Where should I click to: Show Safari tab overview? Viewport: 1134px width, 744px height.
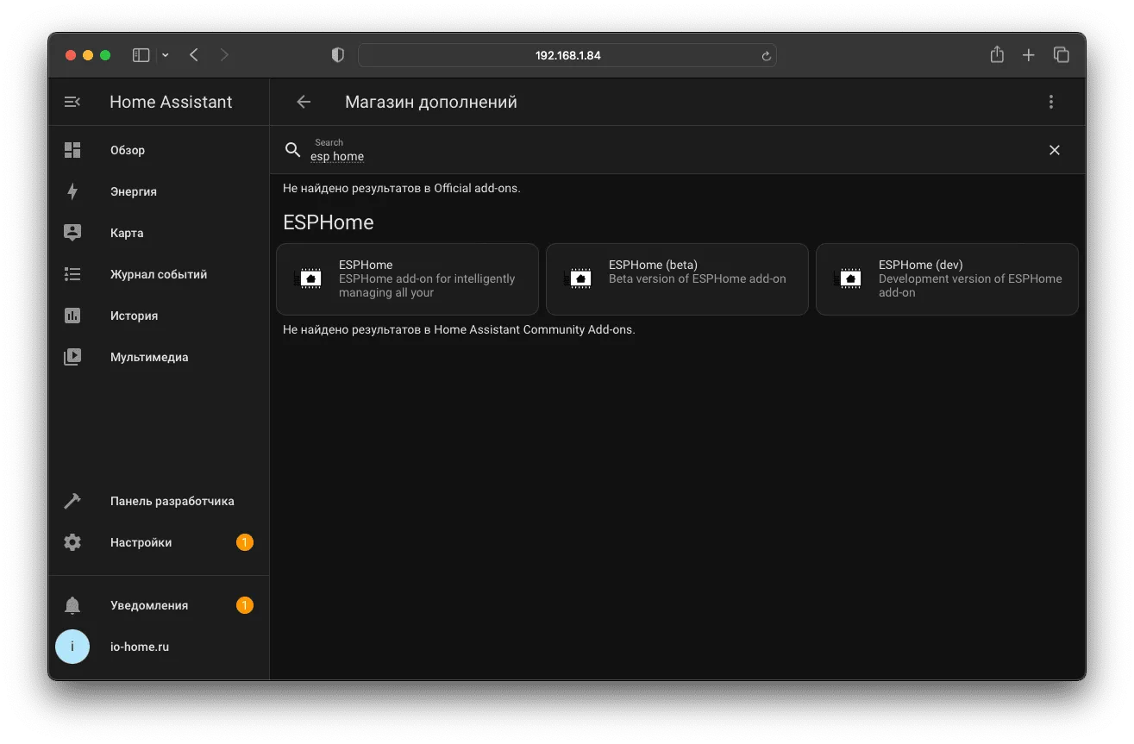pos(1062,55)
